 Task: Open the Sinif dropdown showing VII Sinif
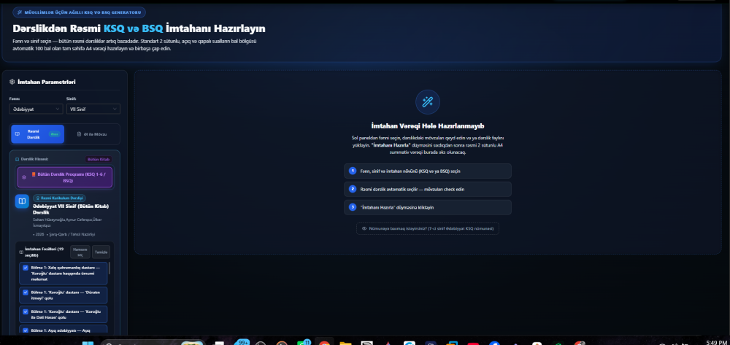93,109
